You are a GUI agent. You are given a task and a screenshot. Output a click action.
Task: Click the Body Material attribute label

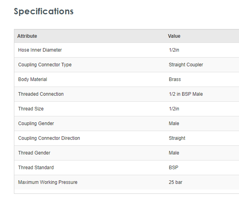(33, 79)
